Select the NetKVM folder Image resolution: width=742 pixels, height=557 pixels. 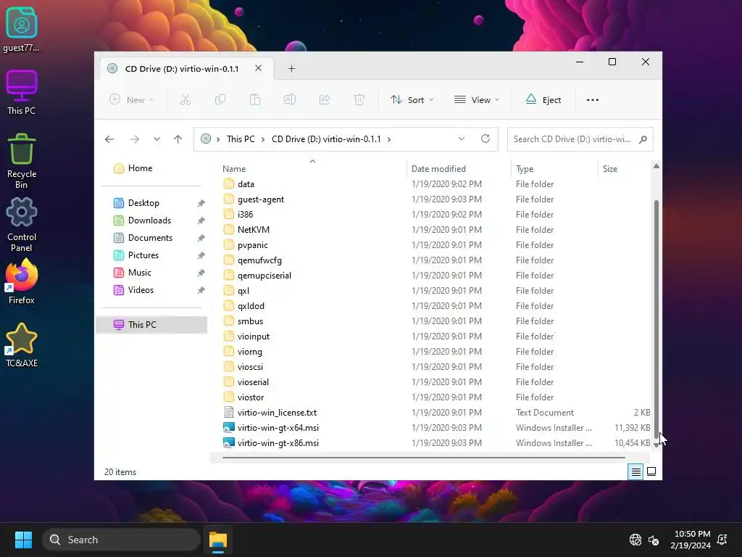pos(254,230)
